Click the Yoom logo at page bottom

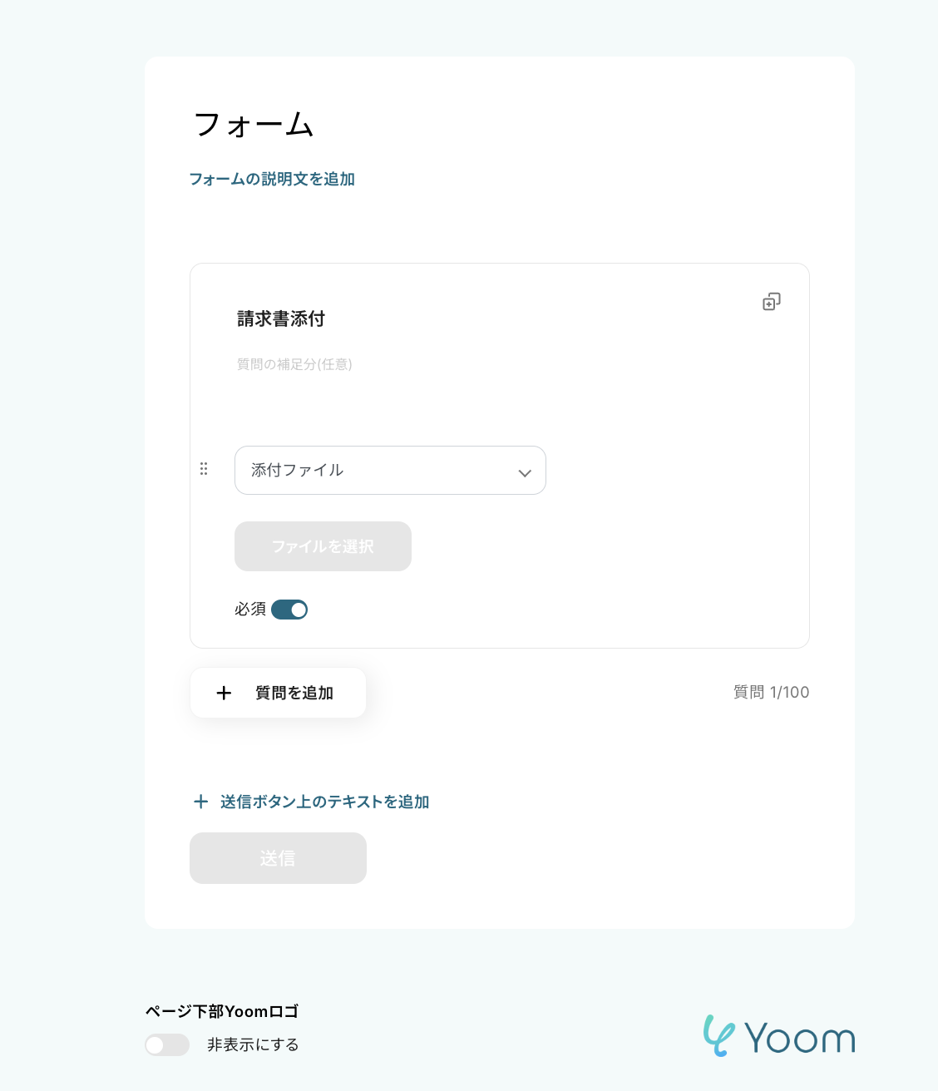pos(778,1036)
